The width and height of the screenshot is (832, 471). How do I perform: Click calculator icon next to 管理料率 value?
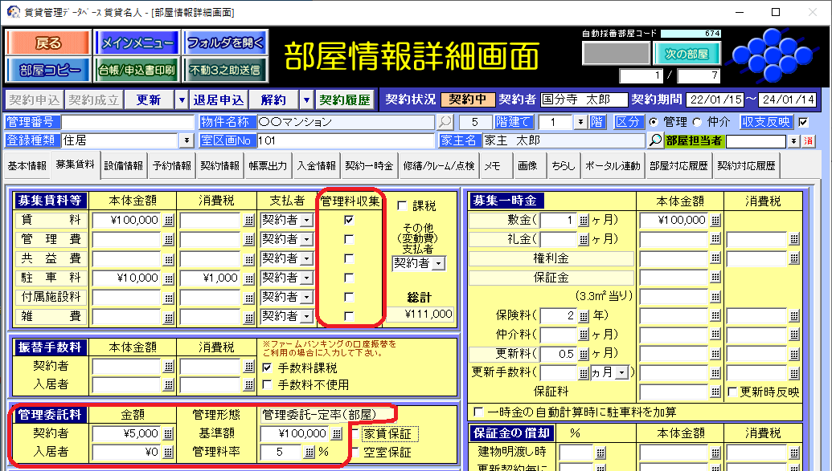[x=308, y=453]
